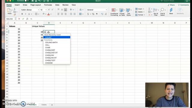
Task: Switch to Page Layout tab
Action: 35,5
